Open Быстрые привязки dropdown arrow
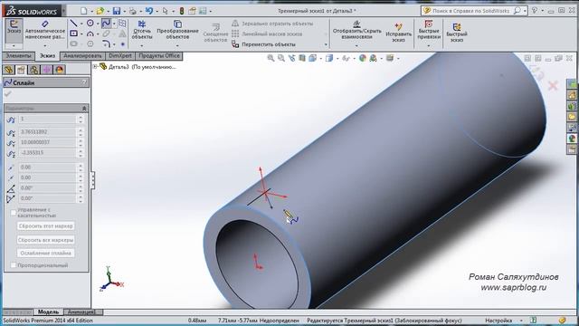 pyautogui.click(x=429, y=46)
